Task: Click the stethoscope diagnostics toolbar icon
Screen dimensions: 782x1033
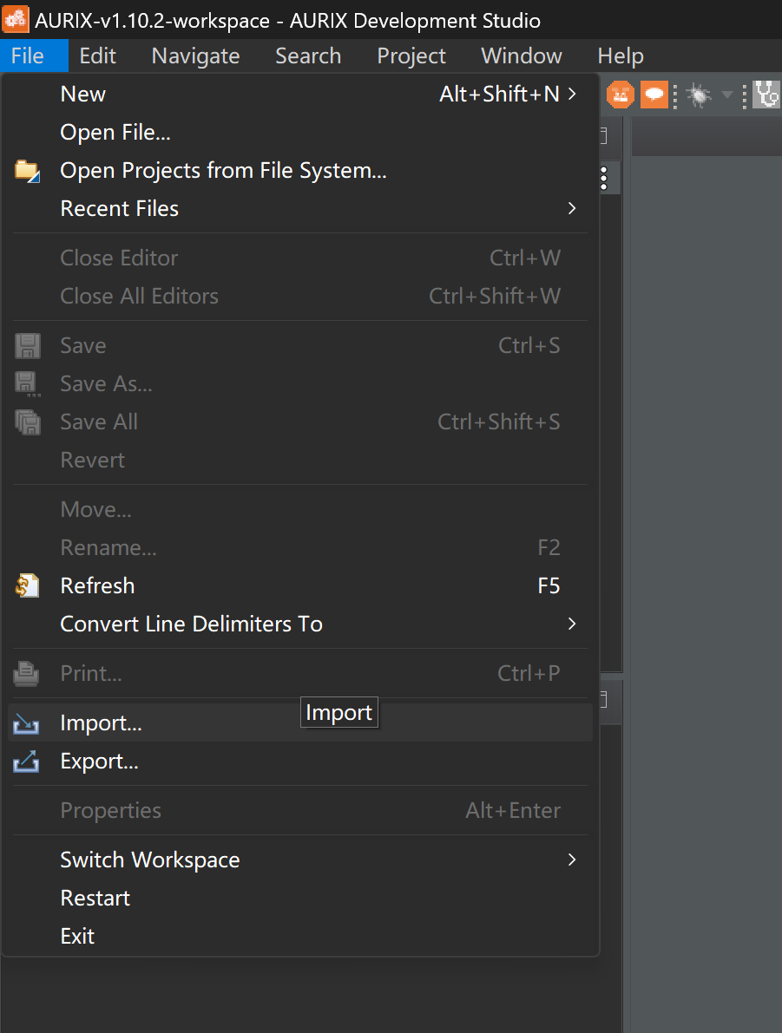Action: coord(767,95)
